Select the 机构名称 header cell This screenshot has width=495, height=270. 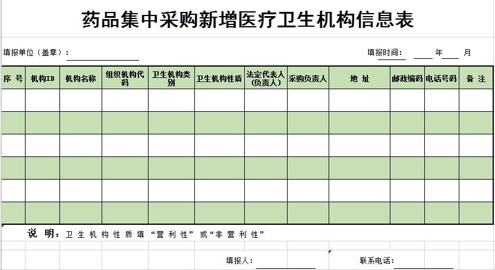click(81, 78)
